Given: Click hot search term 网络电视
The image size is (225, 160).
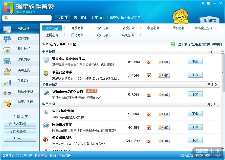Looking at the screenshot, I should [113, 17].
